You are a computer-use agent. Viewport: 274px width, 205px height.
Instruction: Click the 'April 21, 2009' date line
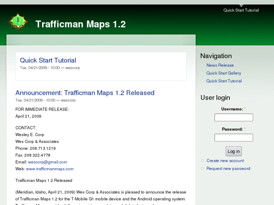[28, 116]
